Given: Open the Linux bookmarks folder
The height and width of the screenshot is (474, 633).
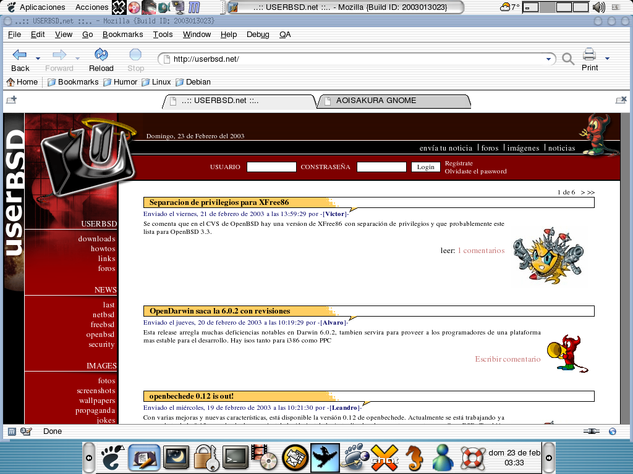Looking at the screenshot, I should click(156, 82).
